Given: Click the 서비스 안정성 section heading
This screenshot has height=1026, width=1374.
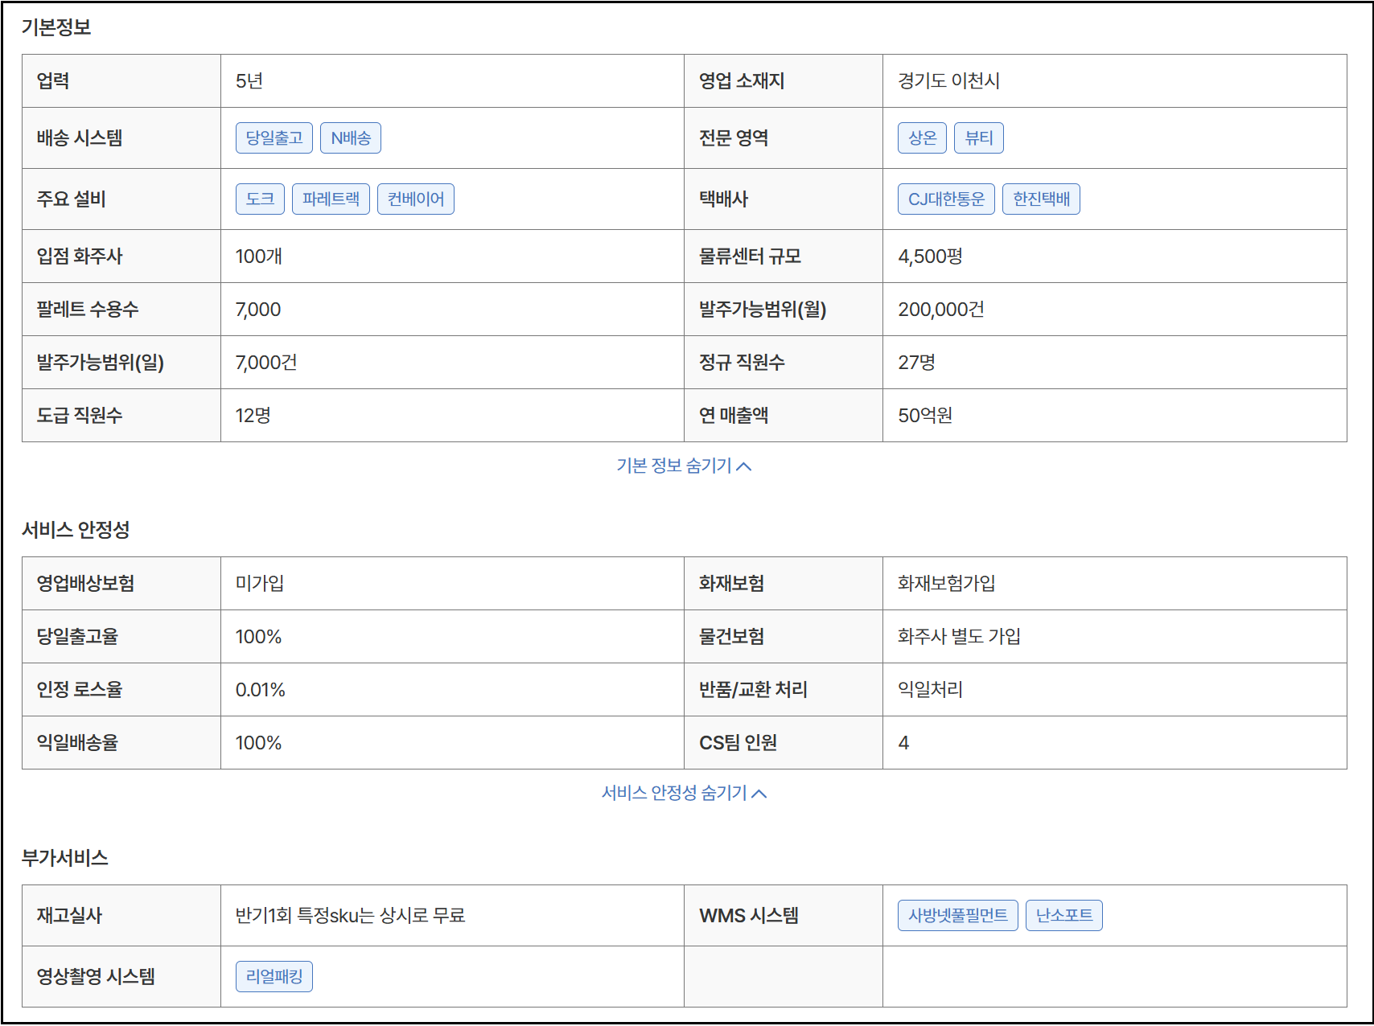Looking at the screenshot, I should 76,530.
